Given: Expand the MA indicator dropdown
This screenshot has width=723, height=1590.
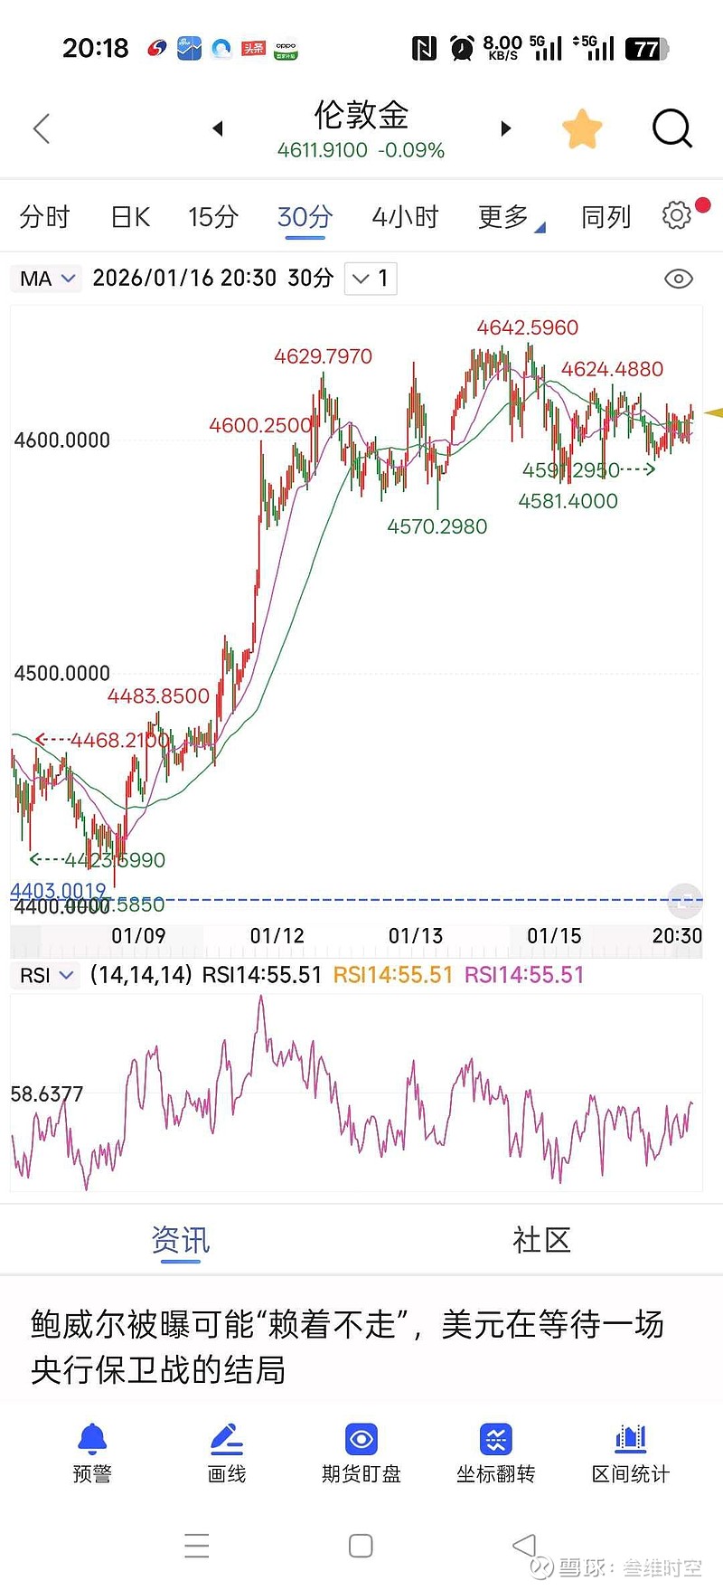Looking at the screenshot, I should point(47,279).
